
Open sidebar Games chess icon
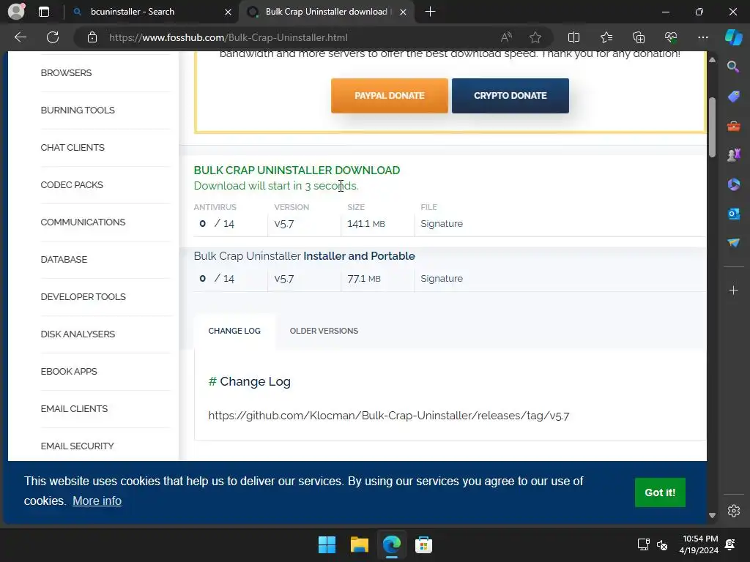[733, 155]
